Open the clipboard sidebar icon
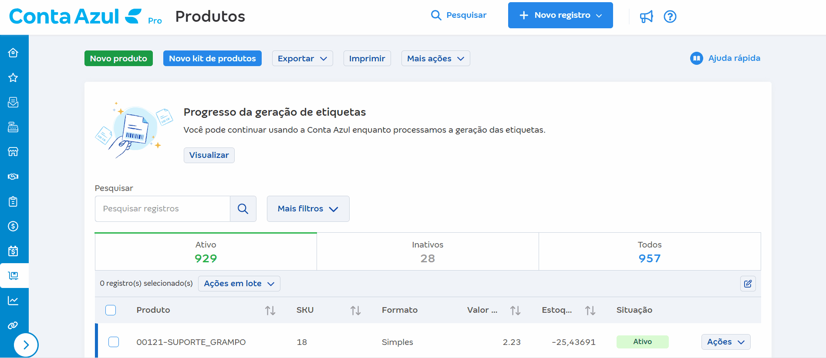Viewport: 826px width, 358px height. pos(13,201)
